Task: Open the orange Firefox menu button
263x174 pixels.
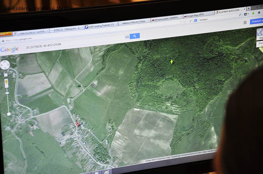Action: pyautogui.click(x=5, y=34)
